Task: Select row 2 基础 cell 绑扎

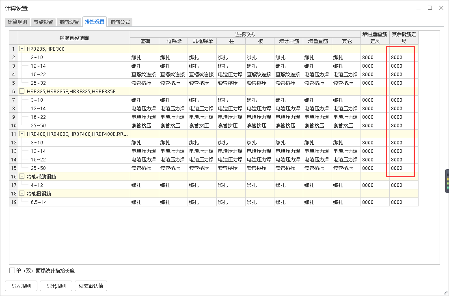Action: 145,57
